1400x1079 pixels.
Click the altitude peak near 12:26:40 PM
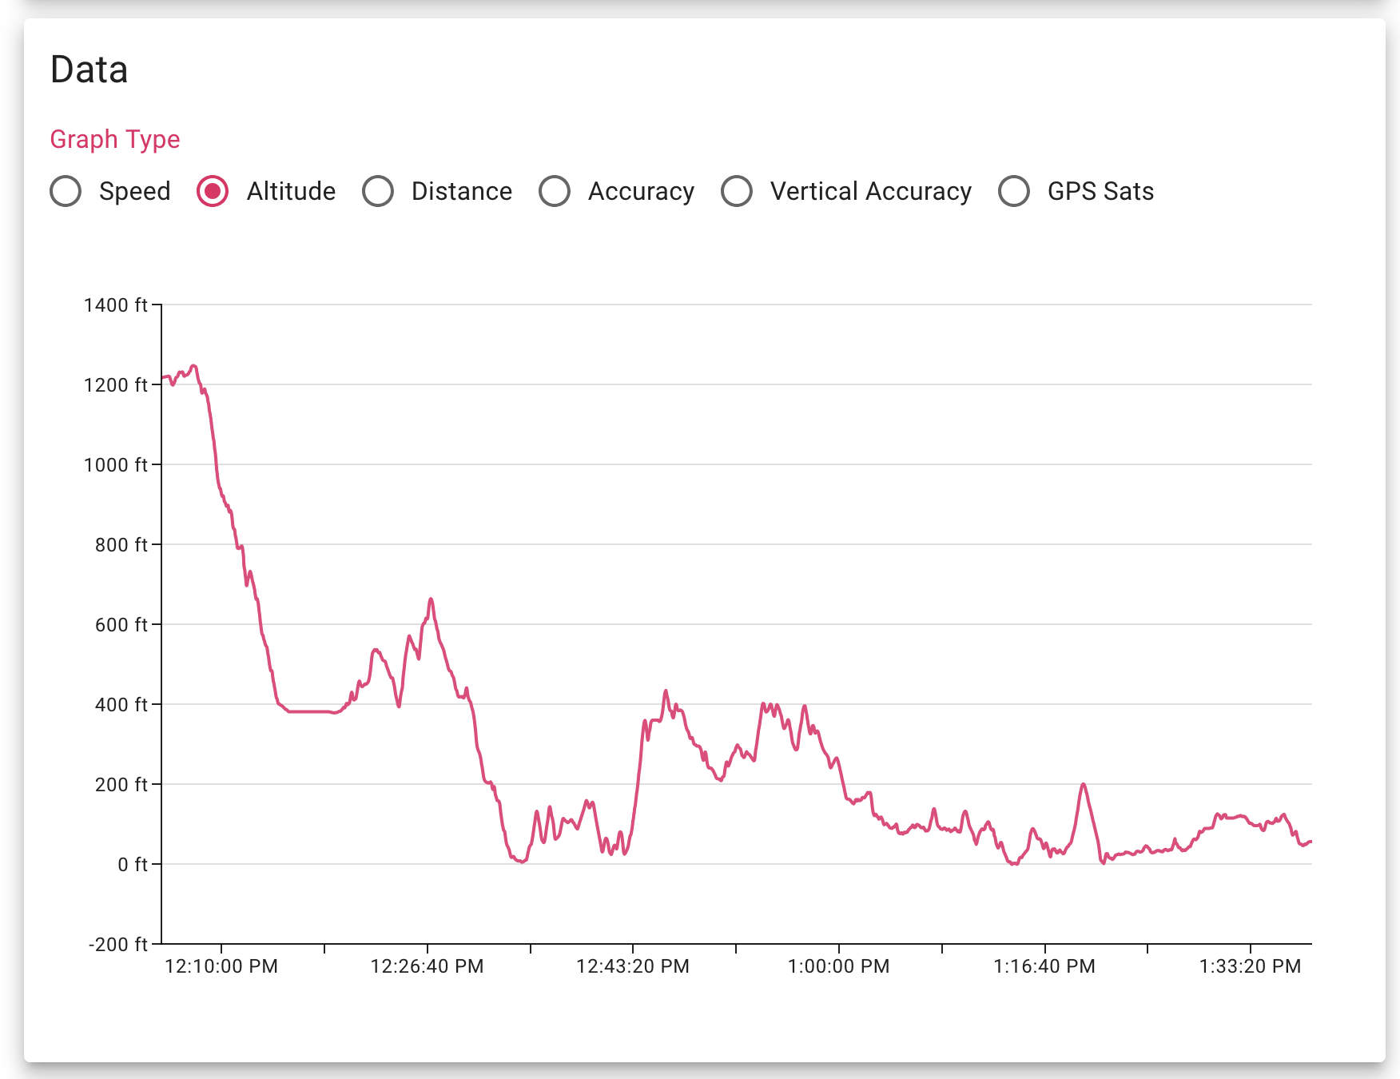pyautogui.click(x=430, y=598)
